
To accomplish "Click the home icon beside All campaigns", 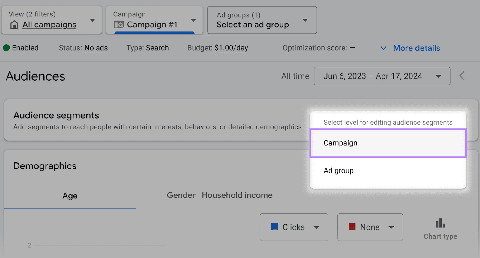I will tap(14, 25).
